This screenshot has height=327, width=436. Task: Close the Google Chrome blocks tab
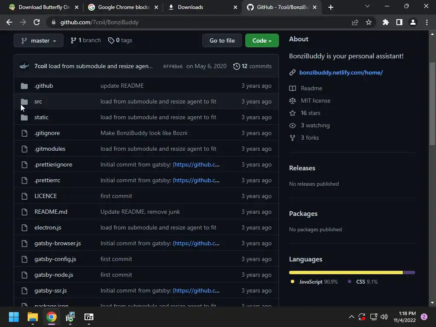click(156, 7)
